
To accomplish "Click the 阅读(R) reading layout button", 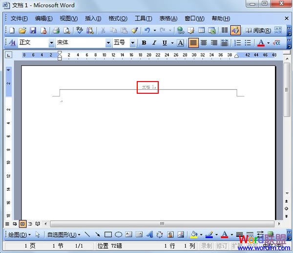I will tap(258, 30).
